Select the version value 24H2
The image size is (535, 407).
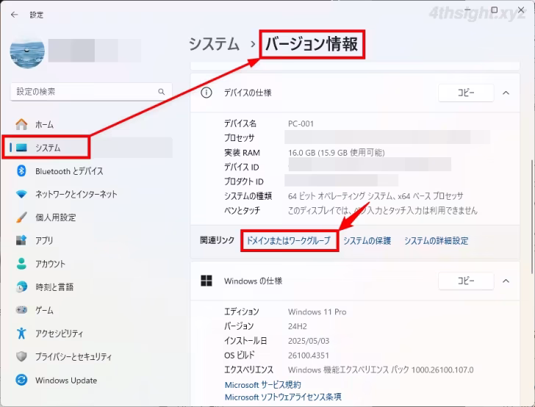(297, 326)
